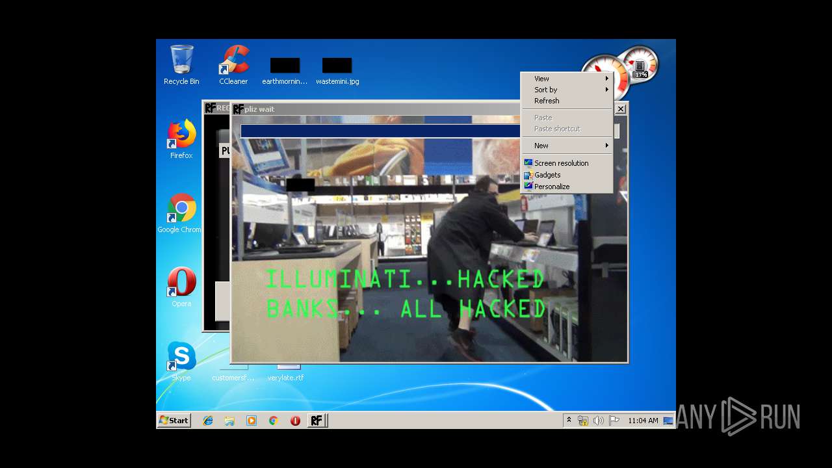
Task: Open Windows Media Player from the taskbar
Action: (x=252, y=421)
